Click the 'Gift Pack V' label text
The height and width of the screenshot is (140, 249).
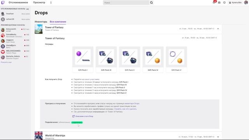pos(176,70)
